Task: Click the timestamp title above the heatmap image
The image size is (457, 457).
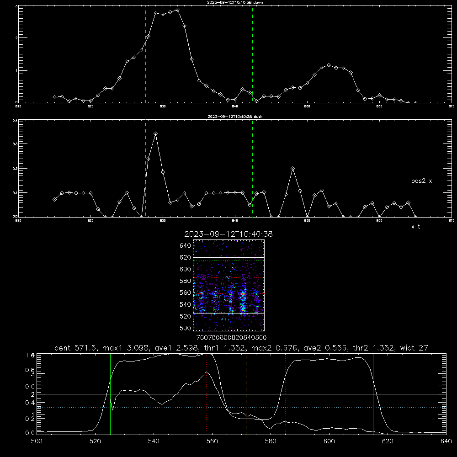Action: 228,234
